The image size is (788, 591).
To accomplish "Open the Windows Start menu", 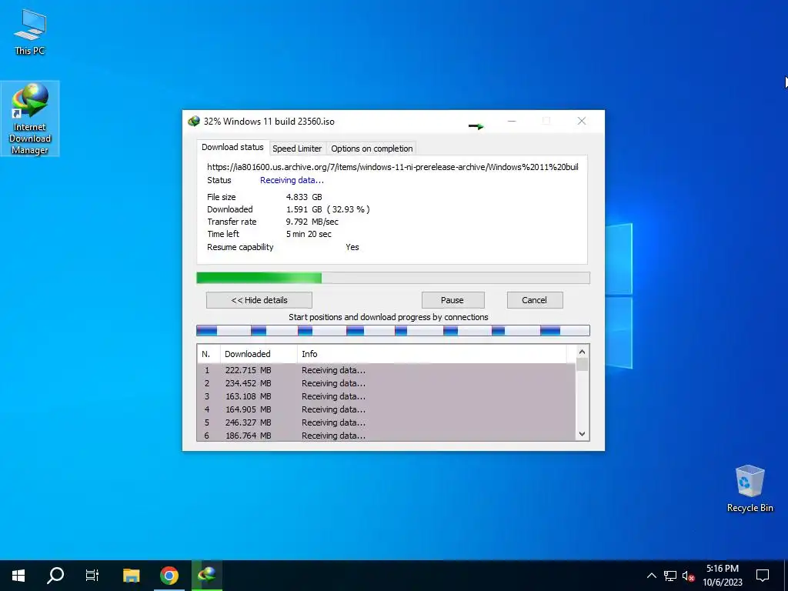I will pos(18,576).
